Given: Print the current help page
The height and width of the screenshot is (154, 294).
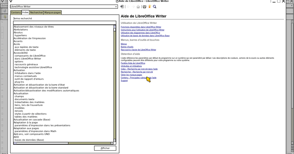Looking at the screenshot, I should tap(144, 7).
